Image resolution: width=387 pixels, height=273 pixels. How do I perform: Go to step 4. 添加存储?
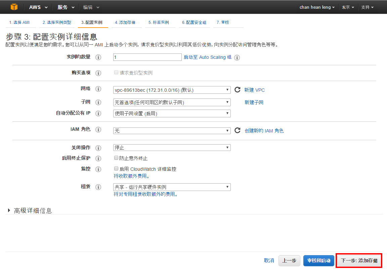pyautogui.click(x=125, y=23)
